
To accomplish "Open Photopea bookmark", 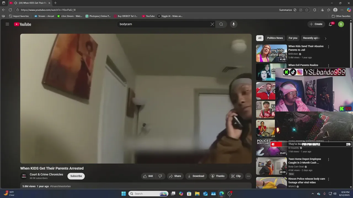I will click(98, 16).
